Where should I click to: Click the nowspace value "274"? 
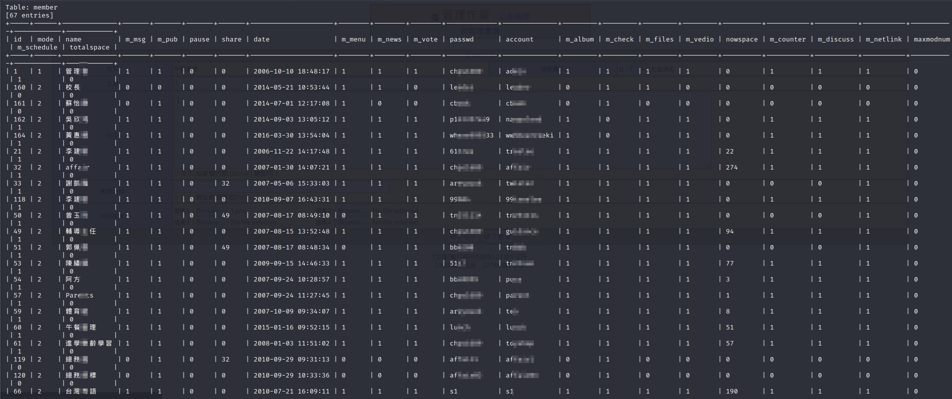point(732,167)
